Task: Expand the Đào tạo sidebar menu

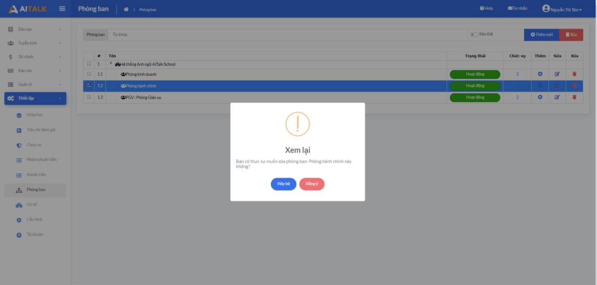Action: (35, 29)
